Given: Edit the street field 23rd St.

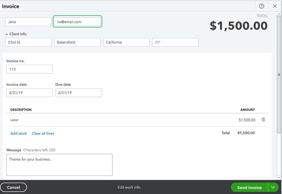Looking at the screenshot, I should pyautogui.click(x=28, y=42).
